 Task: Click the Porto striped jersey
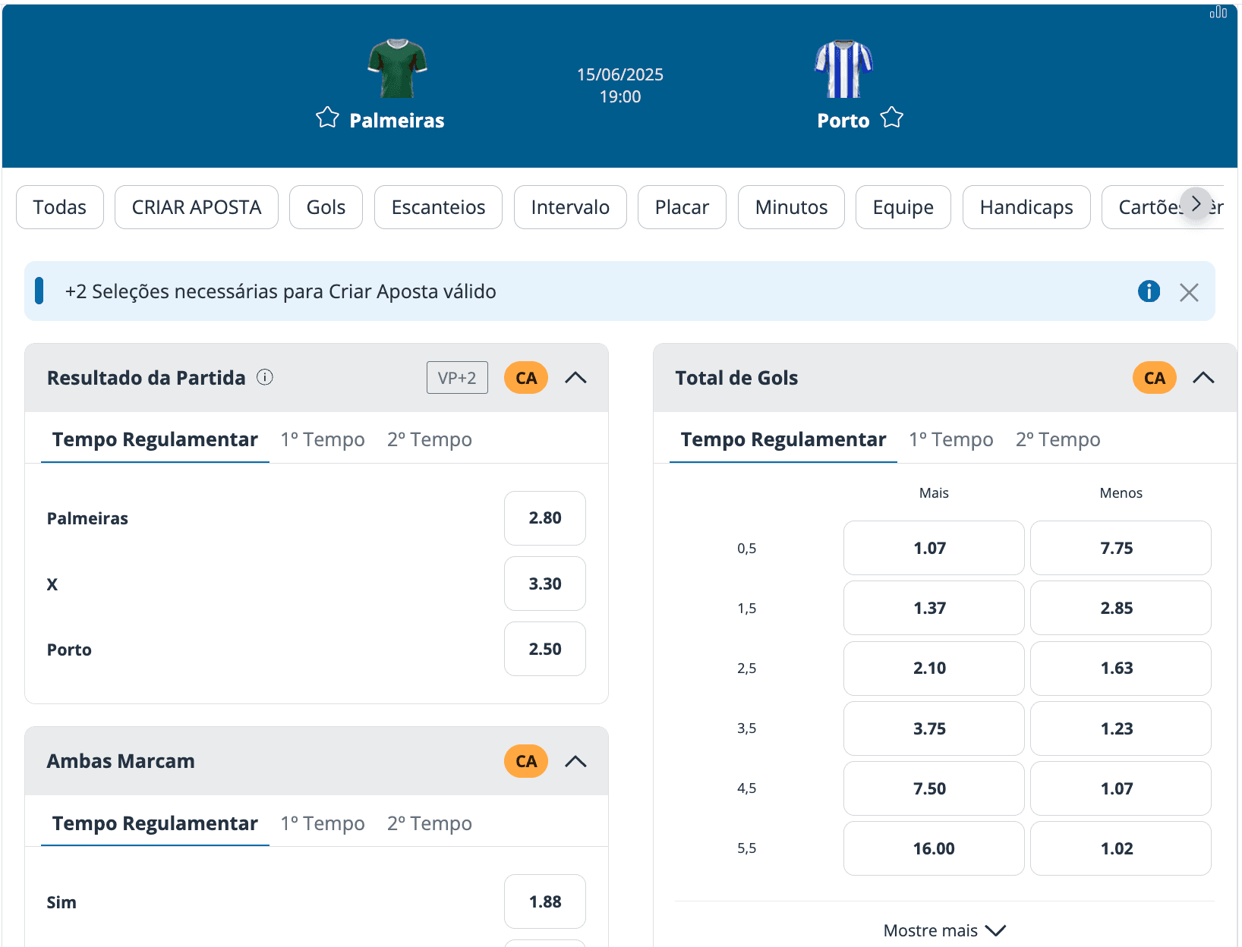pyautogui.click(x=843, y=68)
